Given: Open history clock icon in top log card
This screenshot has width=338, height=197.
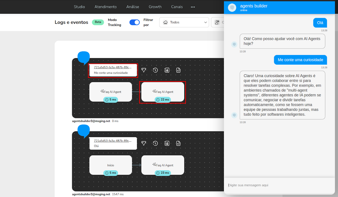Looking at the screenshot, I should point(155,70).
